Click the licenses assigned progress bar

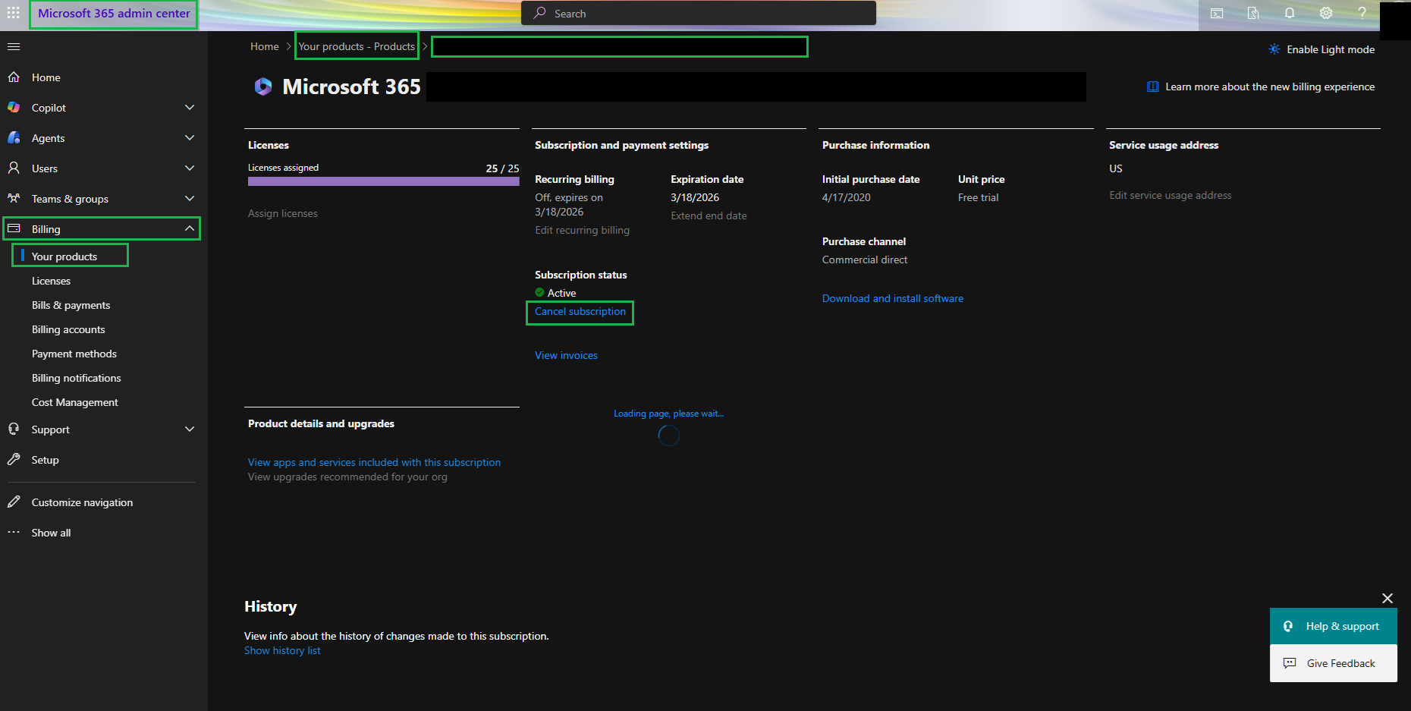point(384,181)
